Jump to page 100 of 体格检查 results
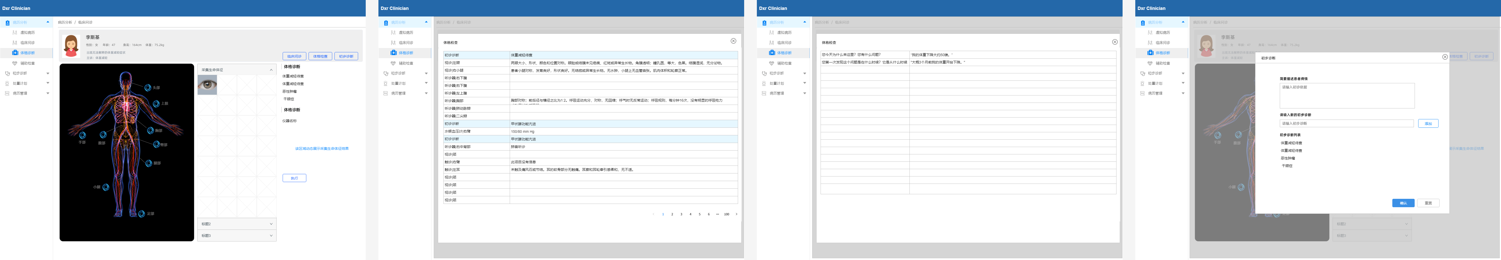The height and width of the screenshot is (260, 1501). (727, 214)
